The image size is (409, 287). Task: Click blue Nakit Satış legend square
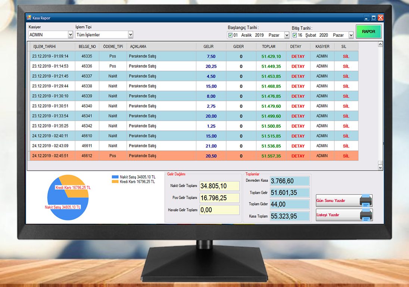tap(115, 177)
